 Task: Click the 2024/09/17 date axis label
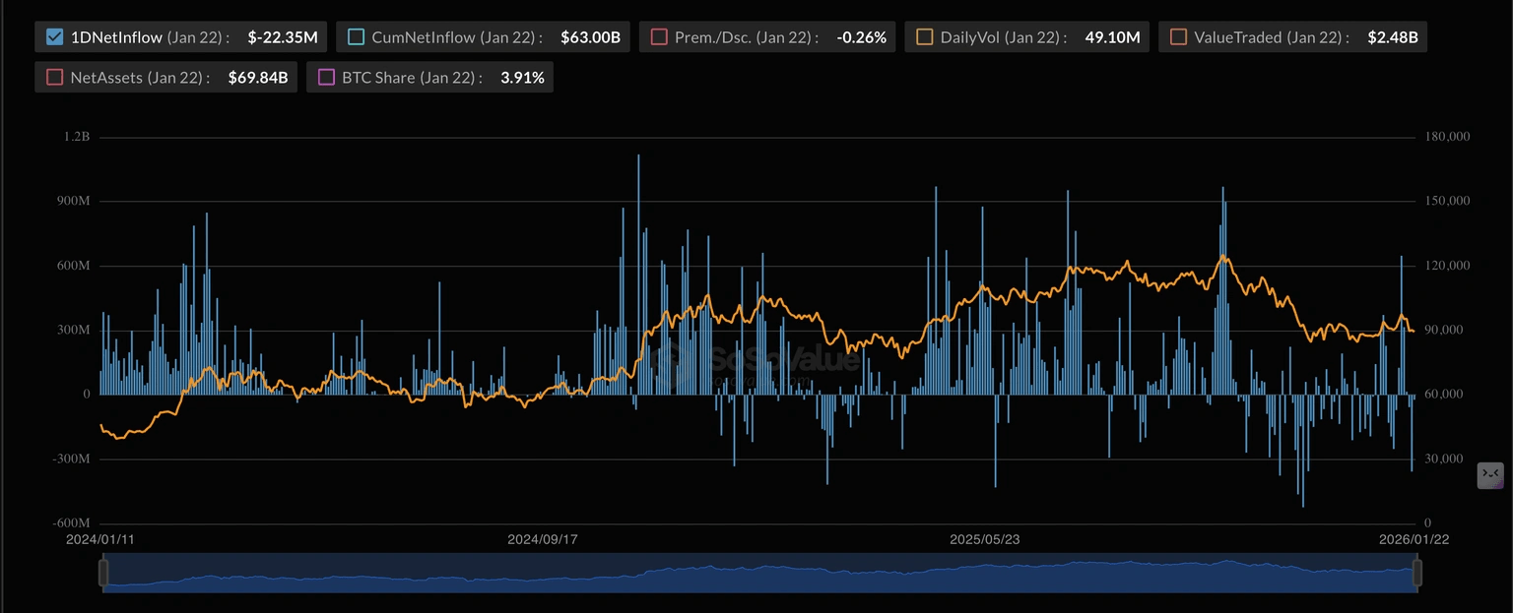click(542, 539)
